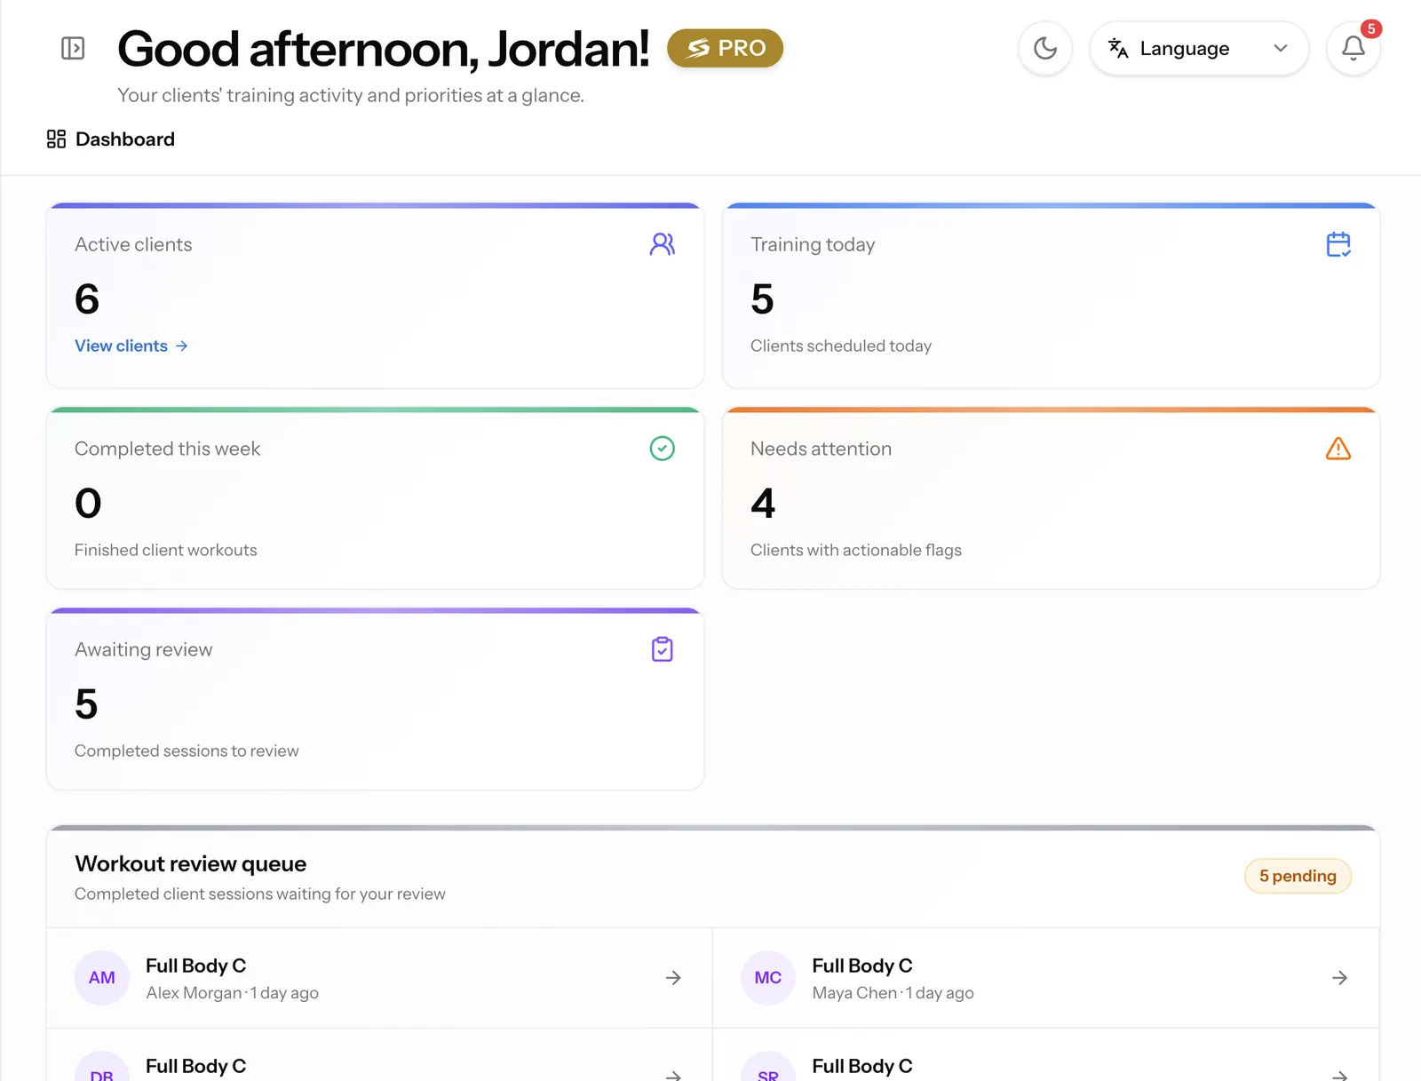The image size is (1421, 1081).
Task: Expand the Language chevron arrow
Action: [x=1281, y=48]
